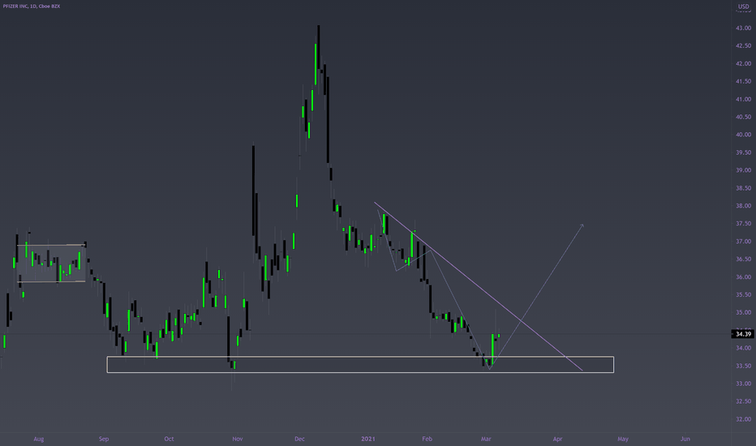
Task: Click the Mar label on time axis
Action: click(x=486, y=440)
